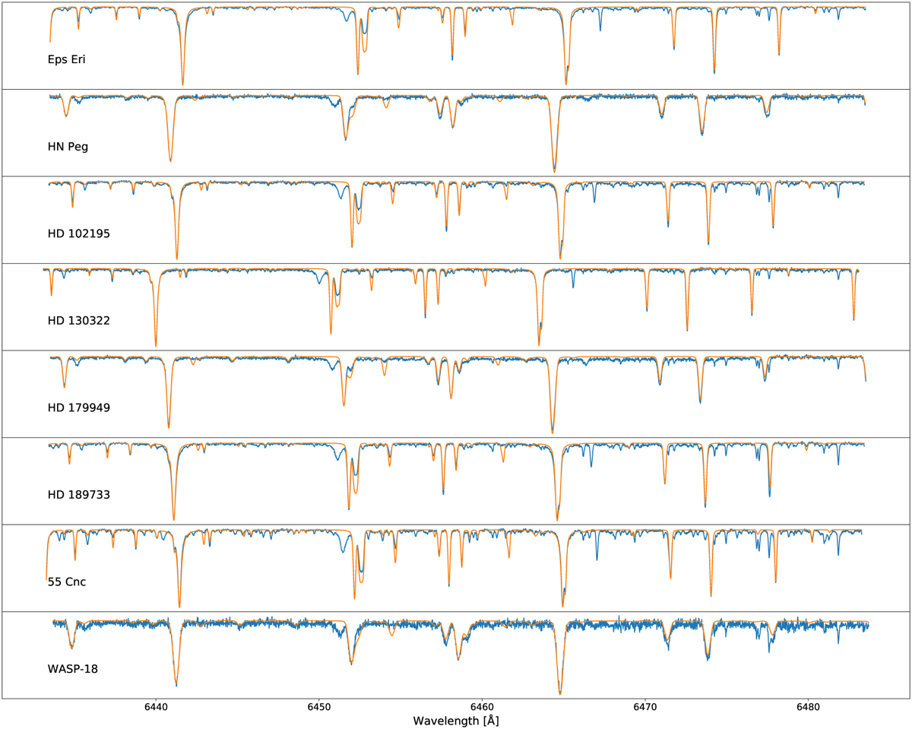Image resolution: width=912 pixels, height=729 pixels.
Task: Select the WASP-18 panel label
Action: pos(72,669)
